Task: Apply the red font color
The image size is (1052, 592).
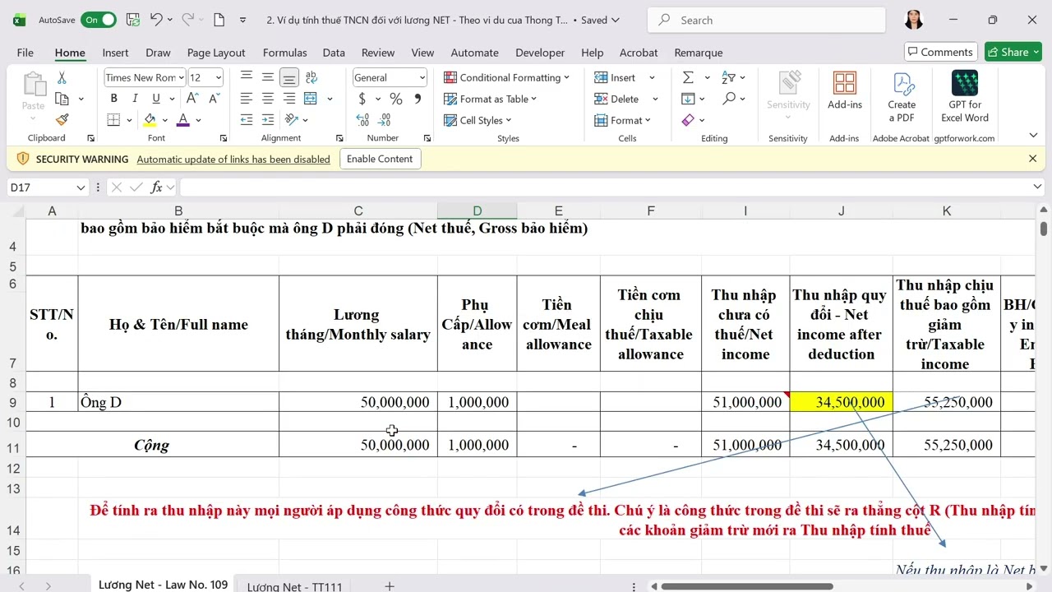Action: pyautogui.click(x=183, y=120)
